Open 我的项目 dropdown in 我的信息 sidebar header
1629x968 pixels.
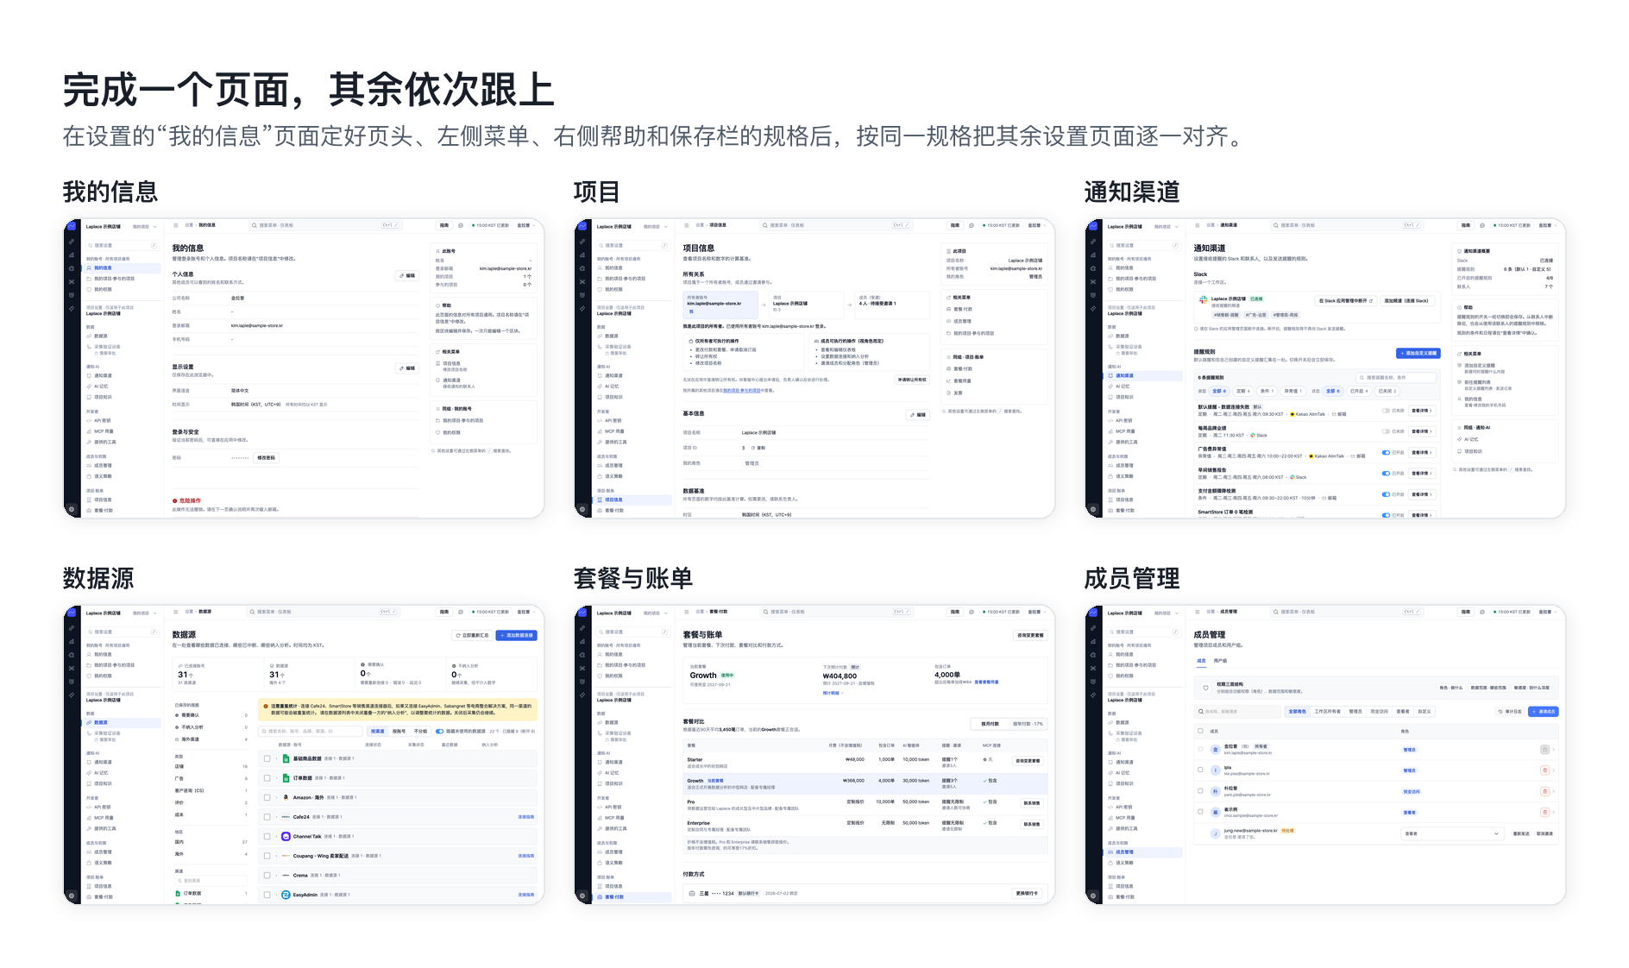(x=143, y=227)
